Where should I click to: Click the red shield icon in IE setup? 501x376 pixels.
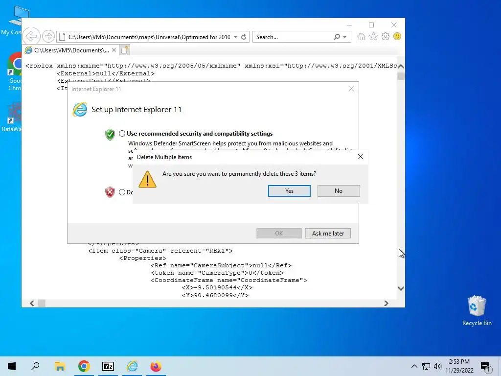(110, 192)
